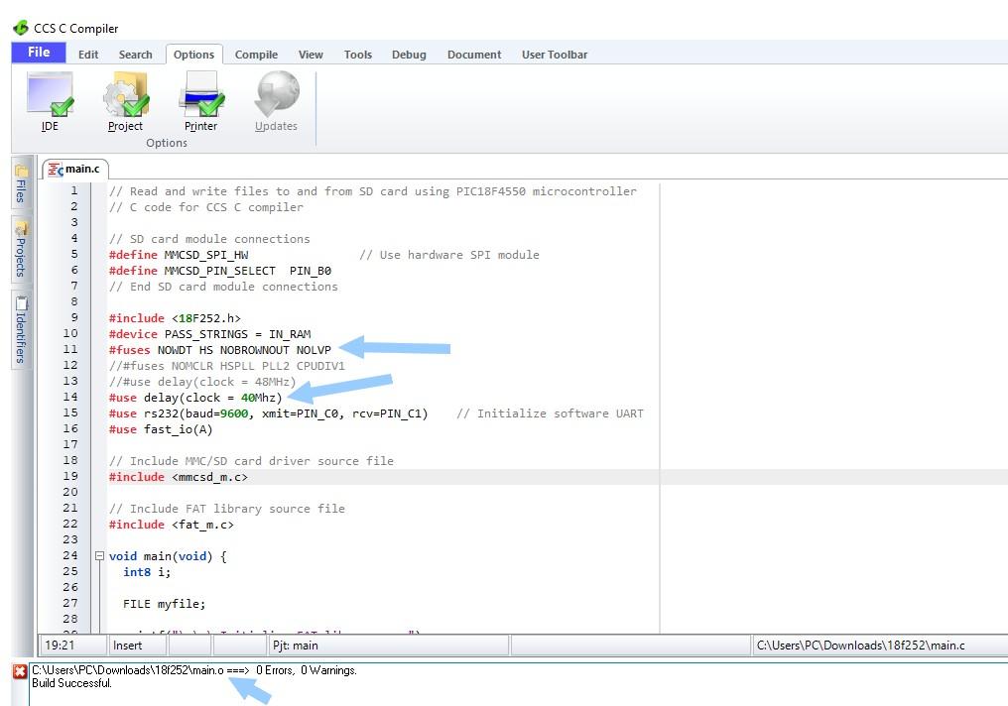Click the 'Build Successful.' message
Screen dimensions: 1008x706
tap(71, 683)
